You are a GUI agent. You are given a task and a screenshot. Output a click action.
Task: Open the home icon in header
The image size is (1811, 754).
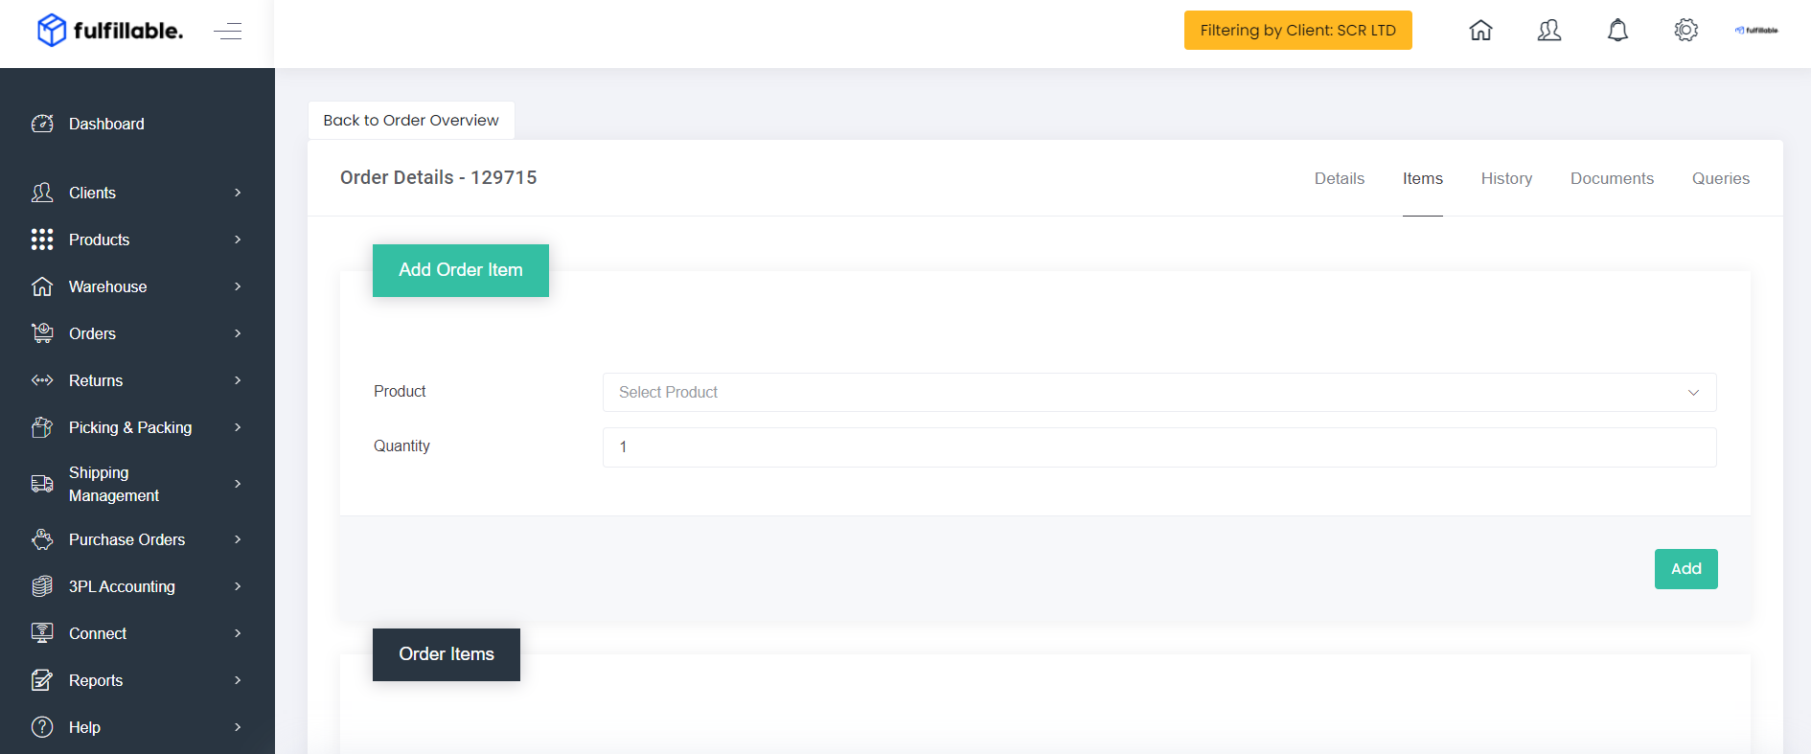pos(1480,31)
